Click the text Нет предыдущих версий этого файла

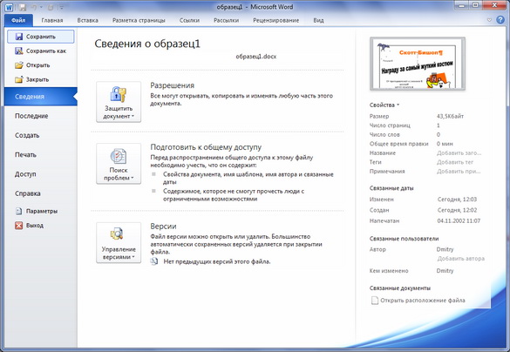[x=216, y=261]
